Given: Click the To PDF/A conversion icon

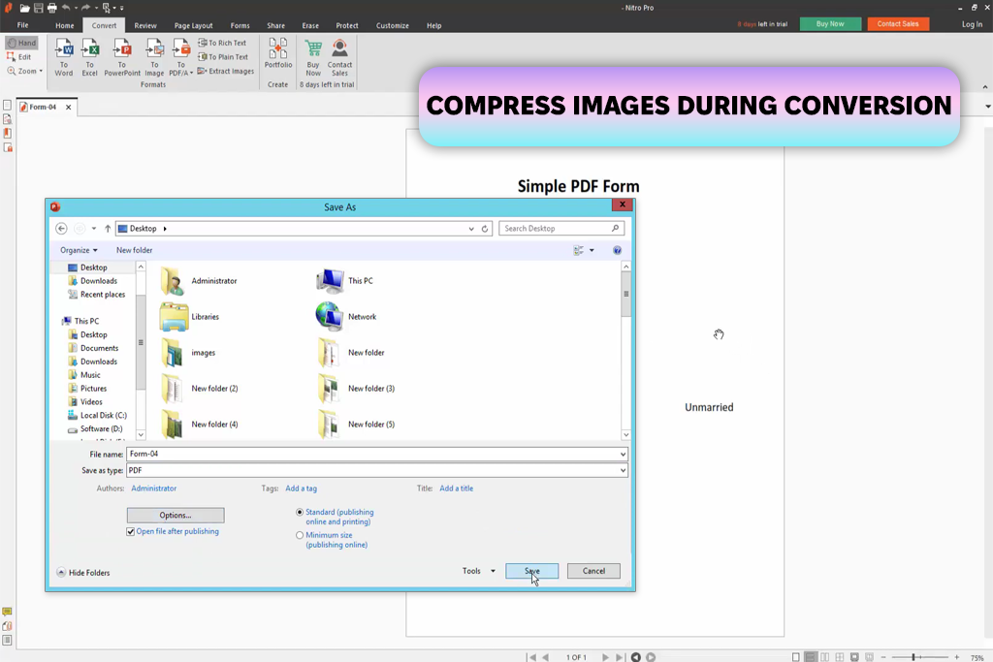Looking at the screenshot, I should point(181,57).
